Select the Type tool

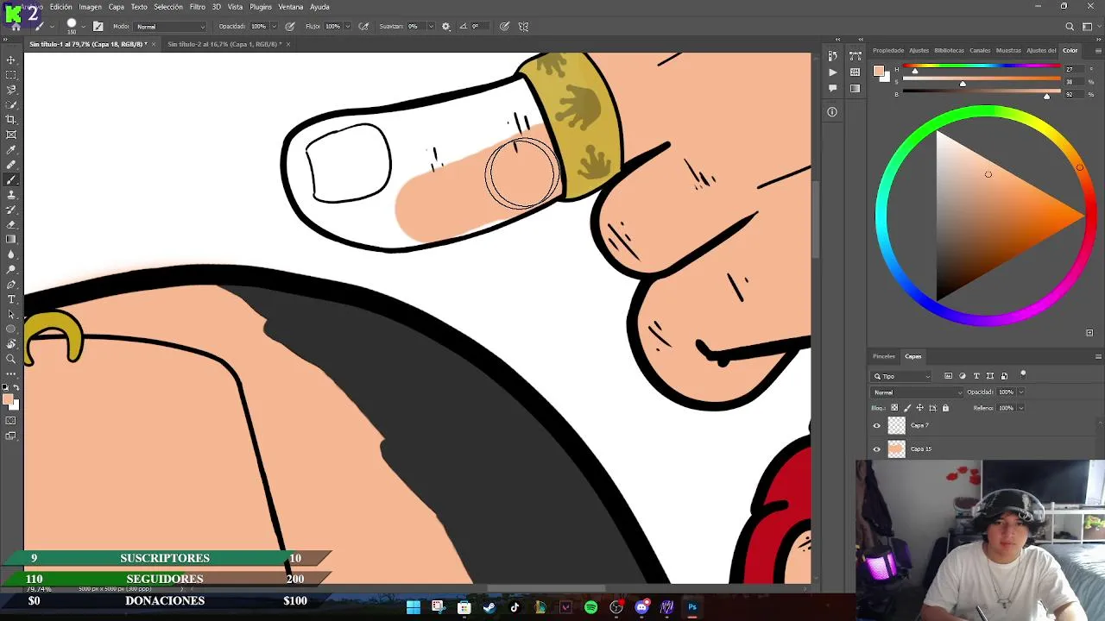point(11,299)
